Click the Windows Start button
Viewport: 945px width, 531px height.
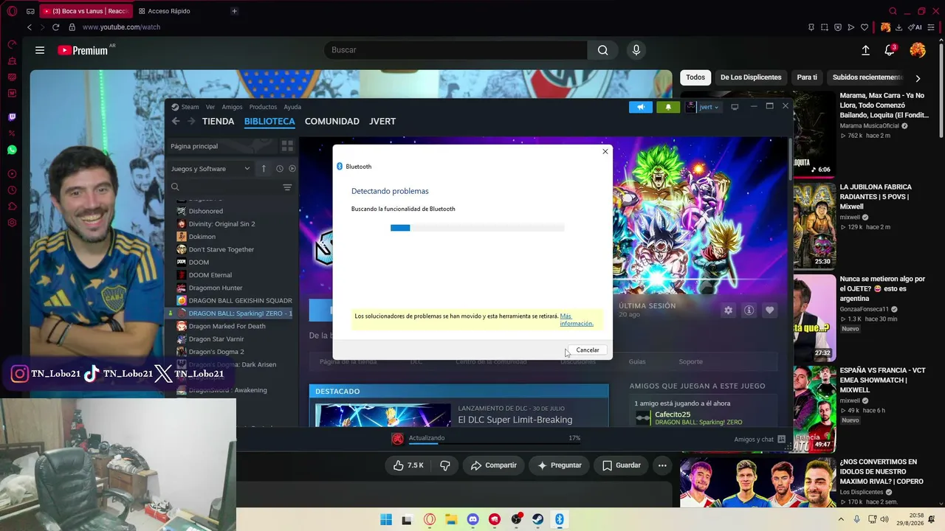pyautogui.click(x=386, y=519)
